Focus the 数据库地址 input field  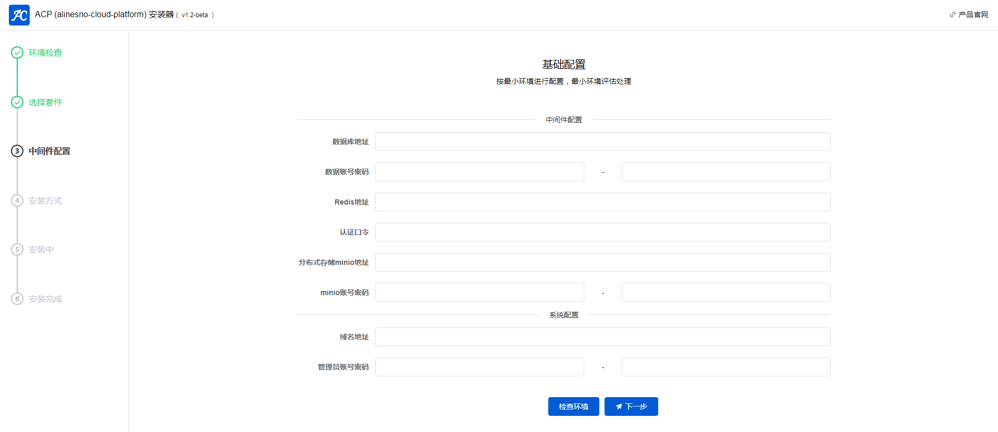[602, 142]
